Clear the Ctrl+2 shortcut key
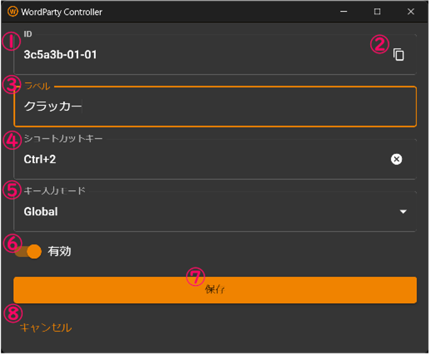 point(397,159)
